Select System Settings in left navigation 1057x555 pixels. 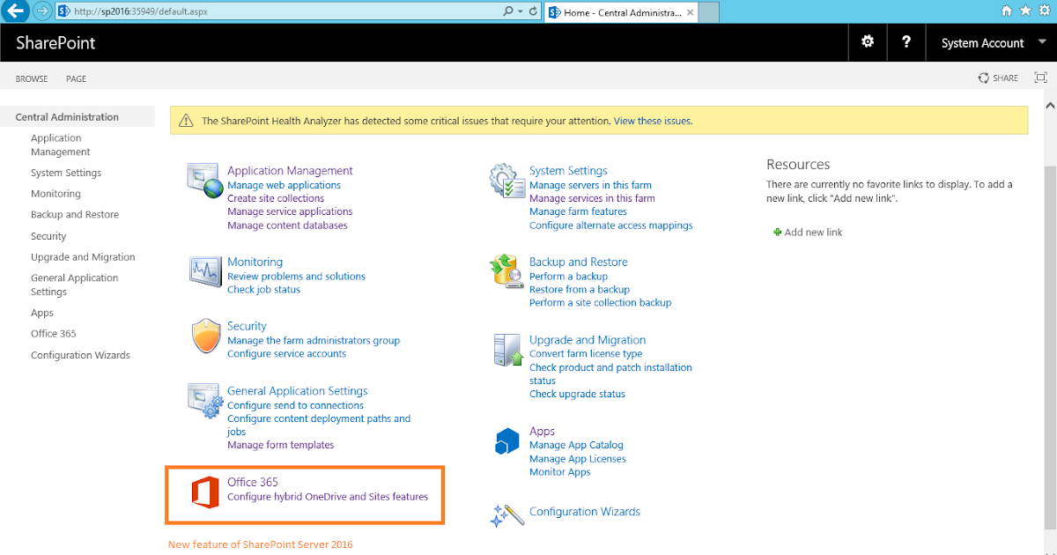(66, 173)
